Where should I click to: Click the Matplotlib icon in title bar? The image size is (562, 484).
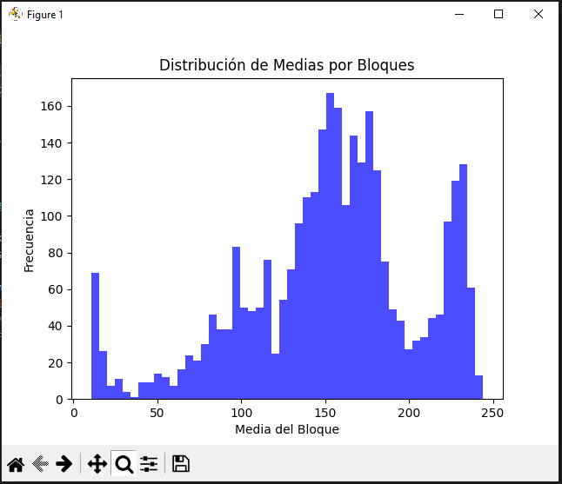15,14
